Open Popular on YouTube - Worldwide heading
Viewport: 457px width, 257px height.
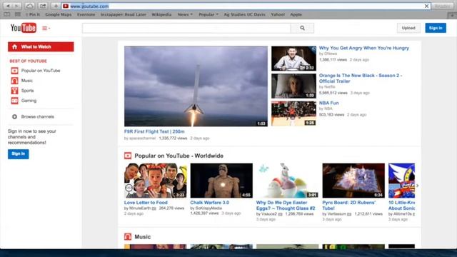[x=179, y=156]
